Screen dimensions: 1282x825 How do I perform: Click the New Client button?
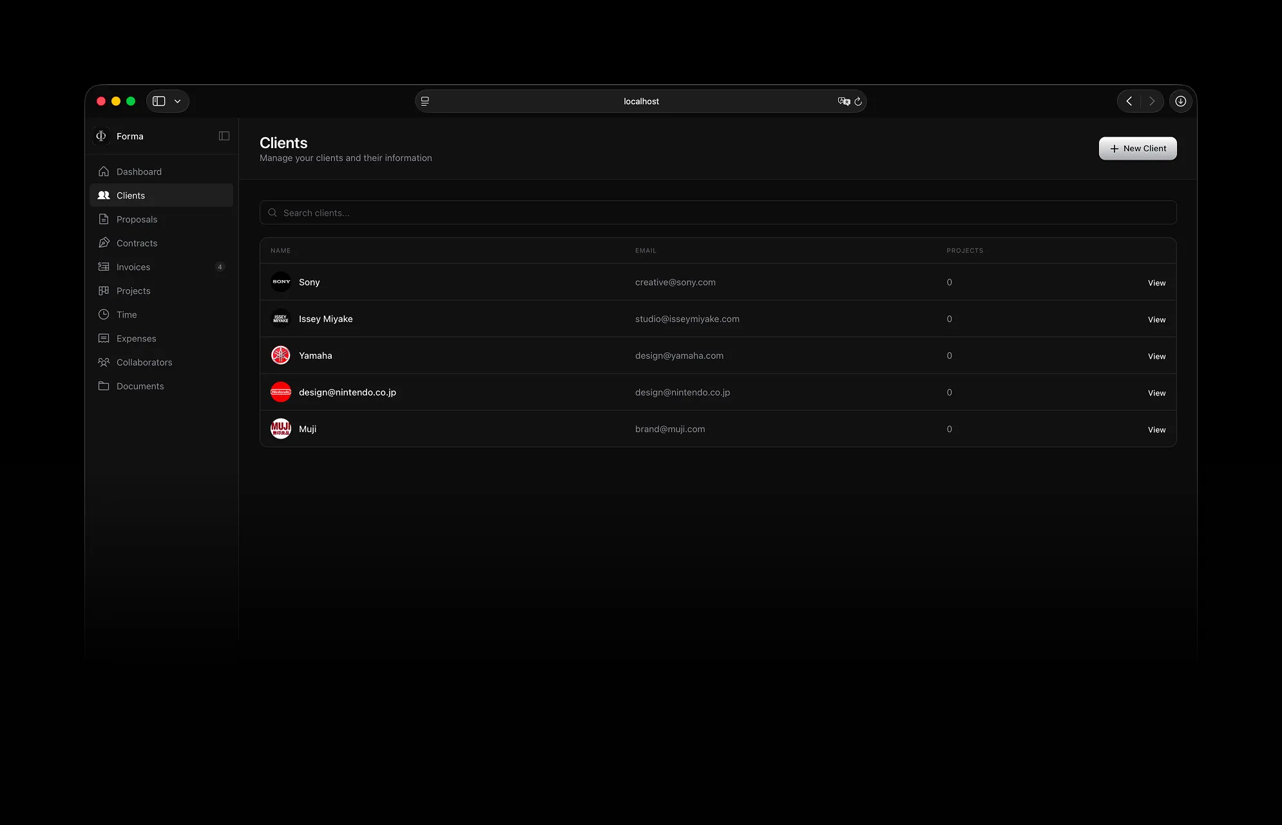pyautogui.click(x=1137, y=149)
